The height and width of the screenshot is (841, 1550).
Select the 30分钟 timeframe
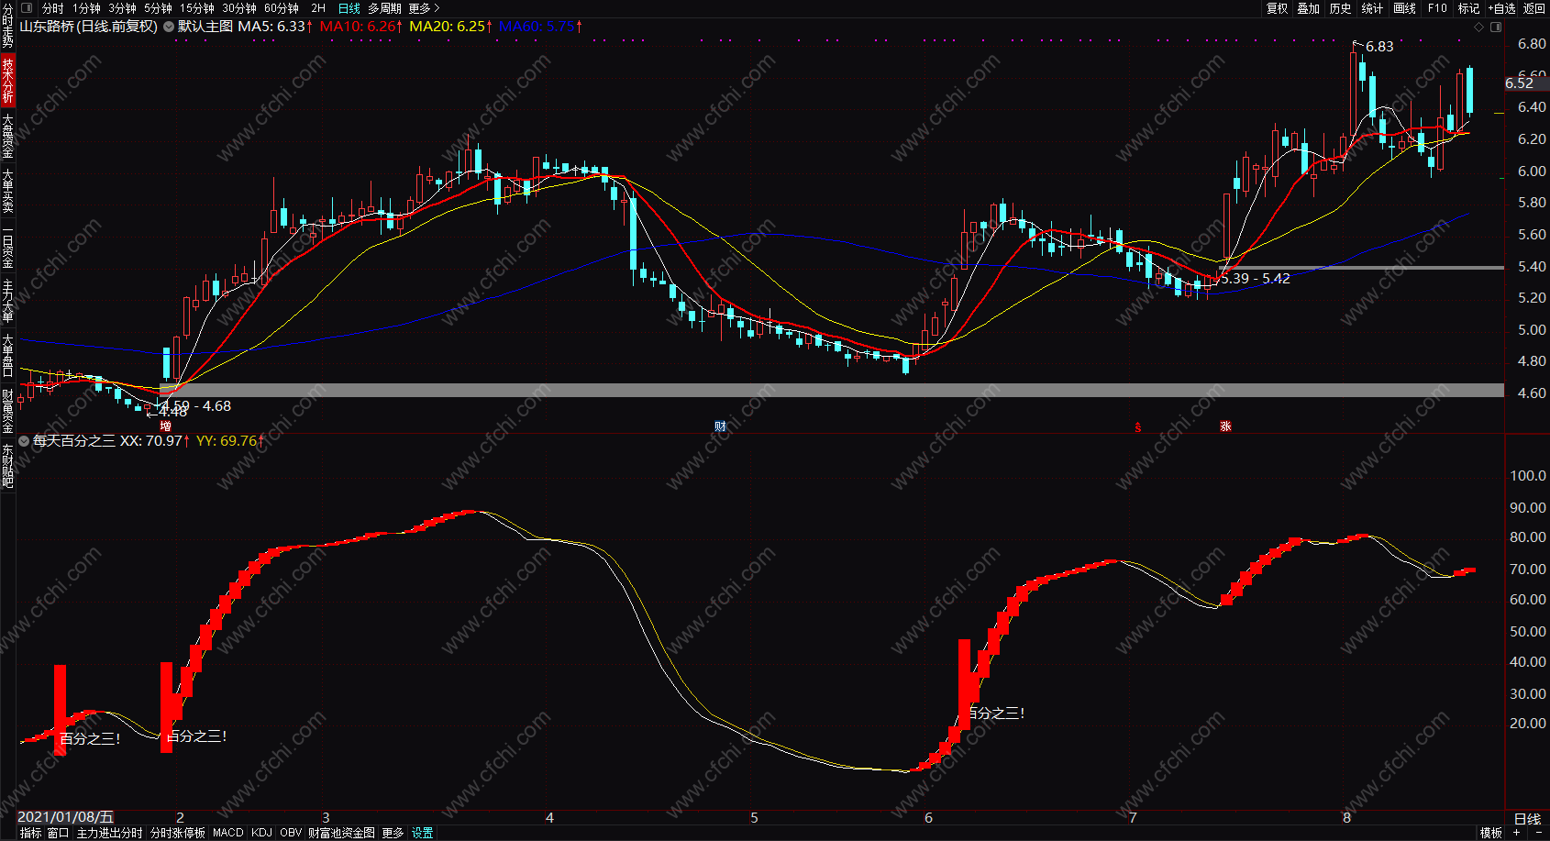(x=239, y=8)
